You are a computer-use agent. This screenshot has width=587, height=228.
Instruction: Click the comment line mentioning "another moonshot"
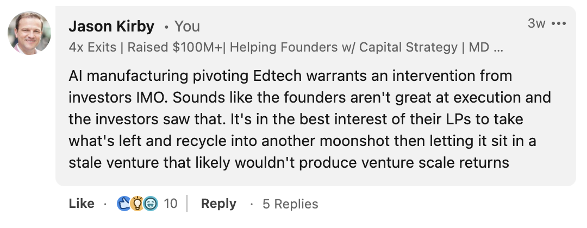pos(302,141)
